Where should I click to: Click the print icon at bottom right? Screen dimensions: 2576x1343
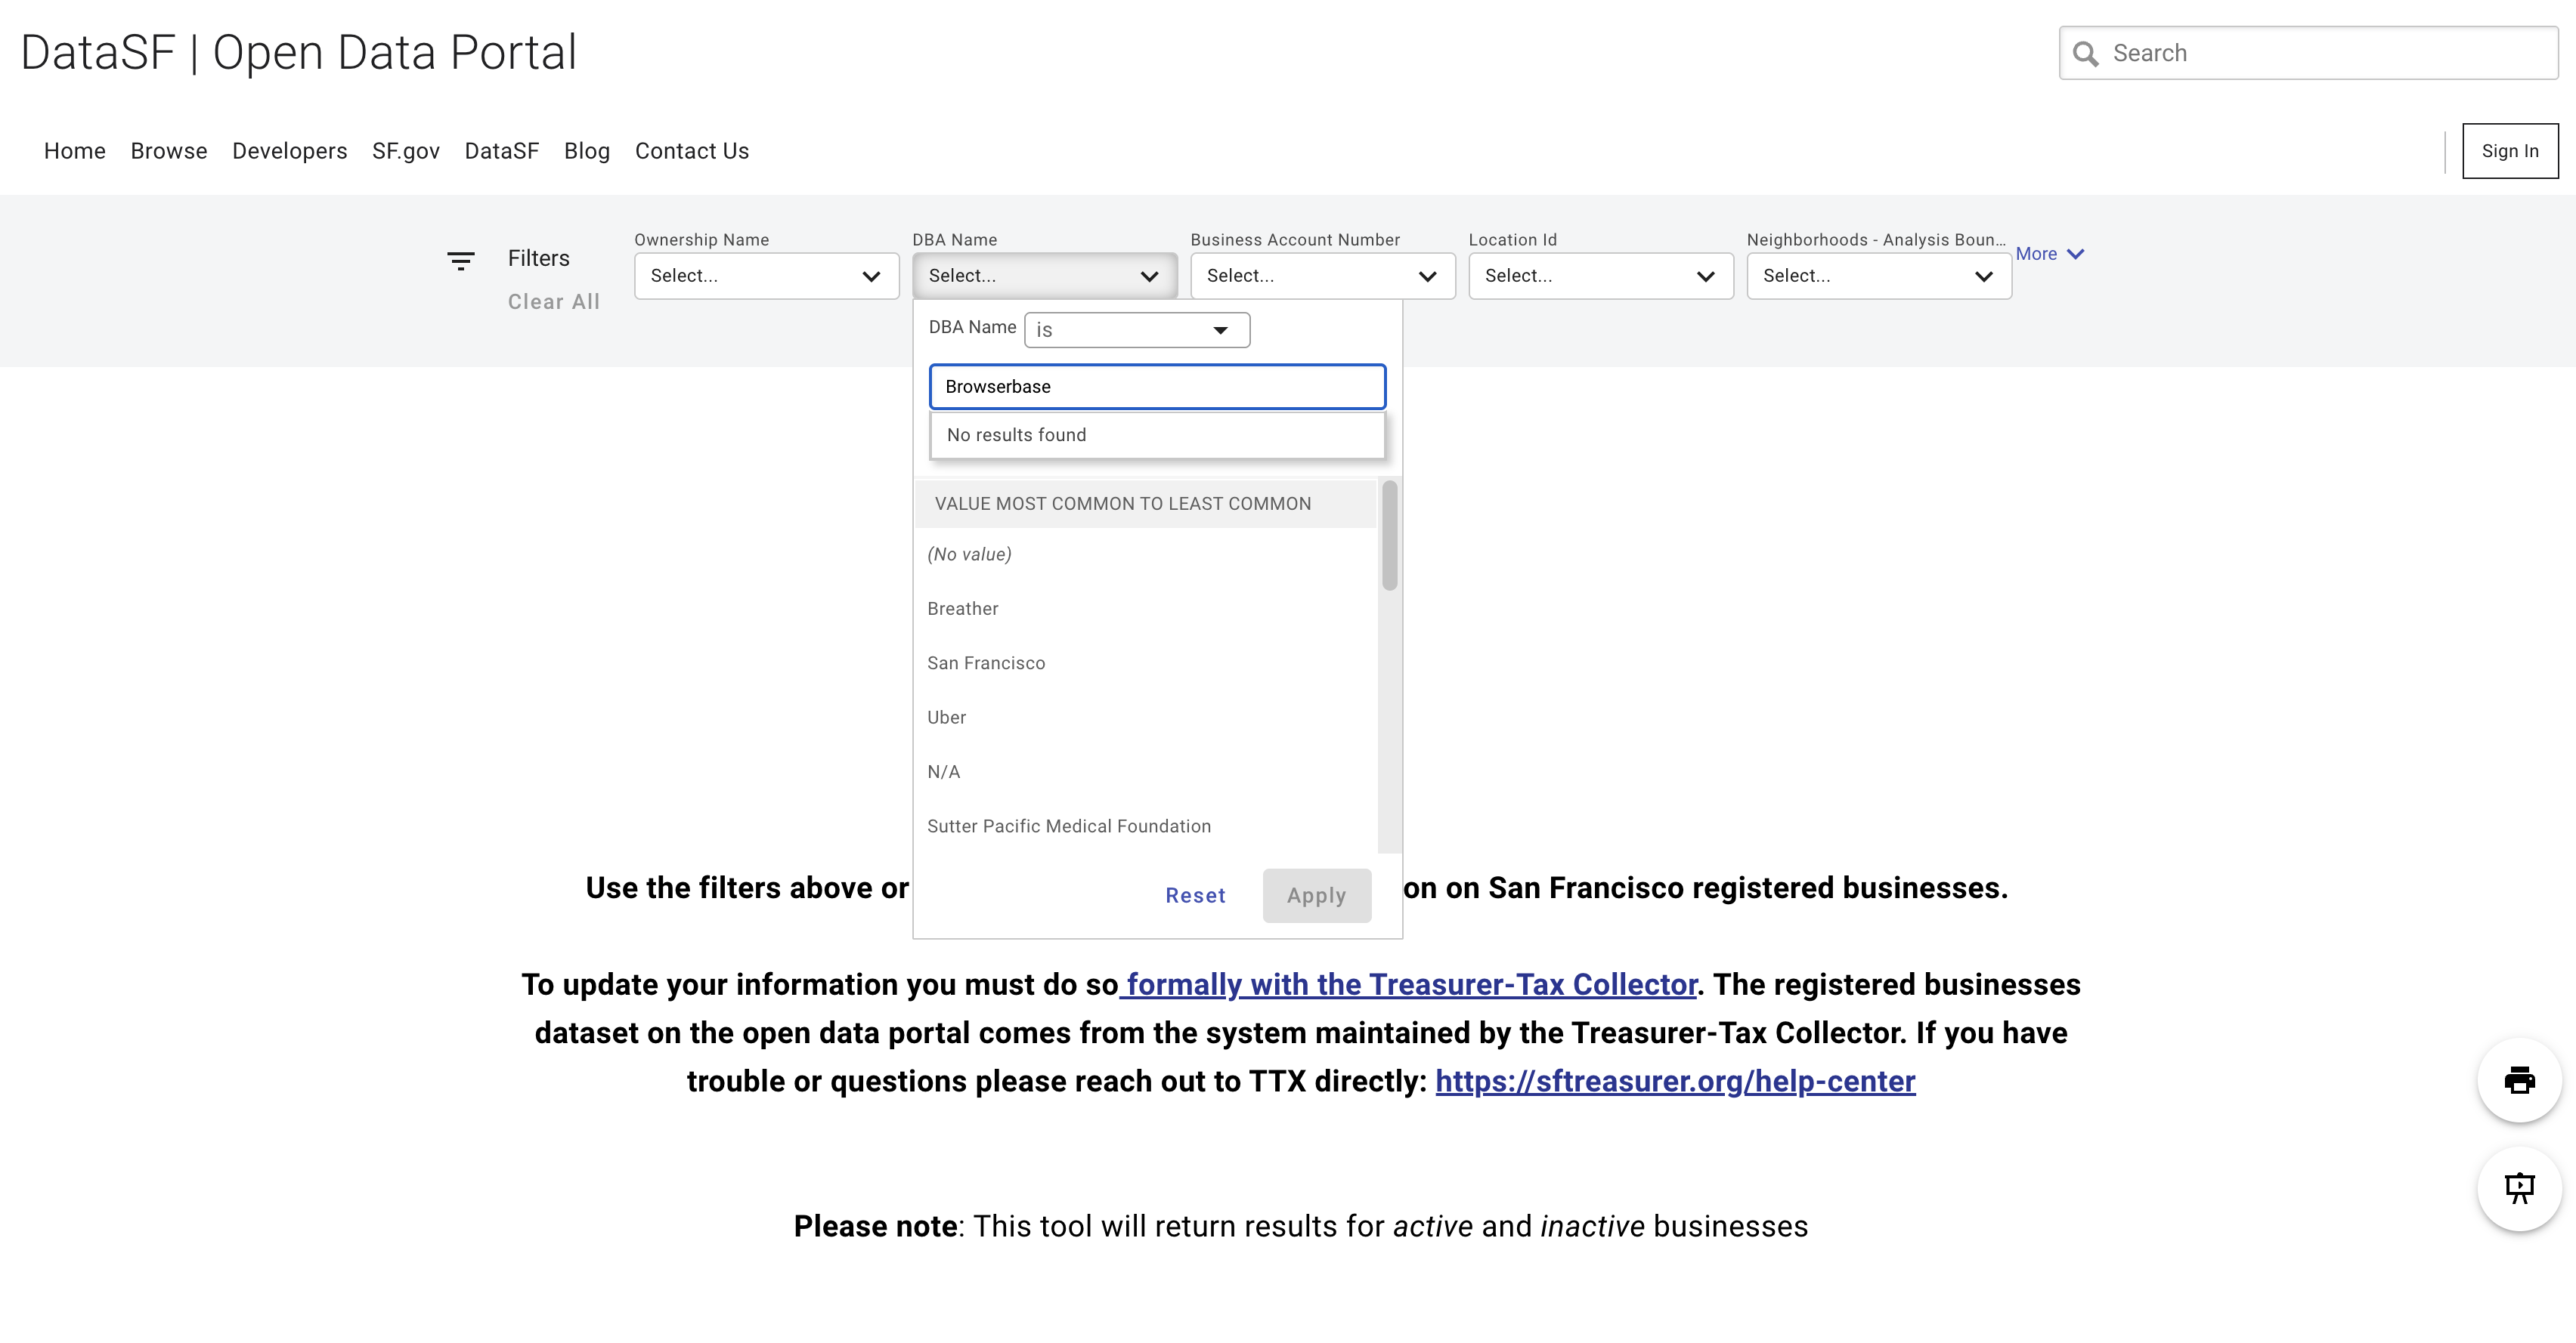(x=2519, y=1080)
